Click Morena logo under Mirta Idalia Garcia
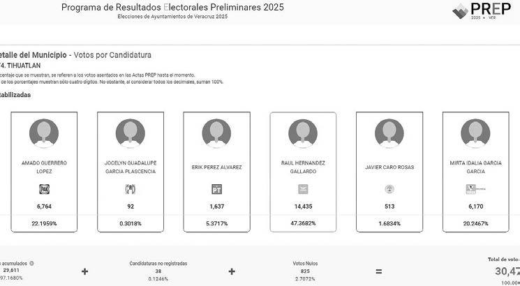520x286 pixels. [475, 188]
